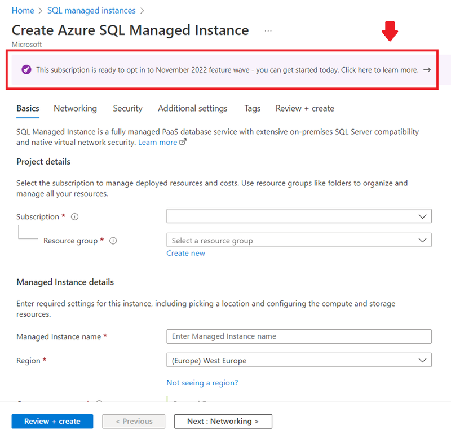This screenshot has height=439, width=451.
Task: Switch to the Networking tab
Action: click(76, 108)
